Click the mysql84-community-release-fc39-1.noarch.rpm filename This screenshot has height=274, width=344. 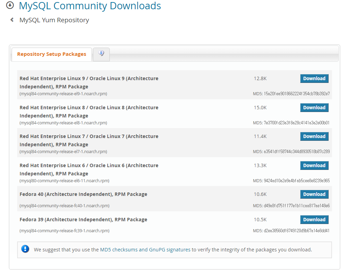[64, 231]
